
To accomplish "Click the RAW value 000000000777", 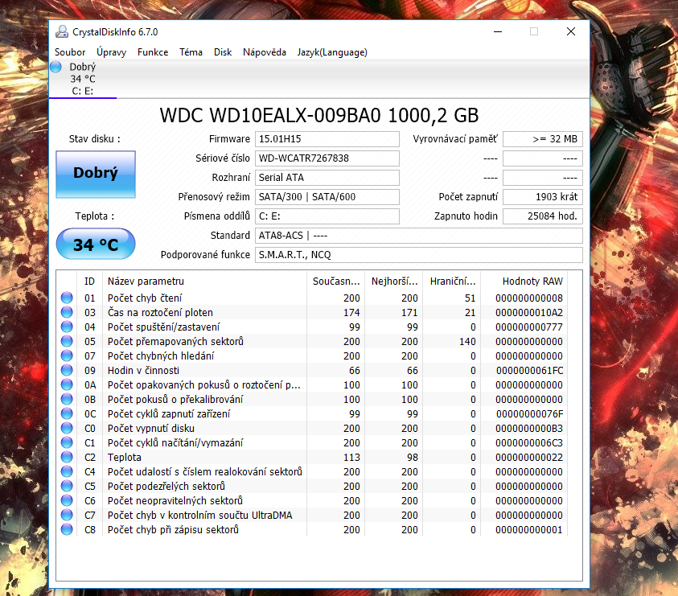I will point(529,327).
